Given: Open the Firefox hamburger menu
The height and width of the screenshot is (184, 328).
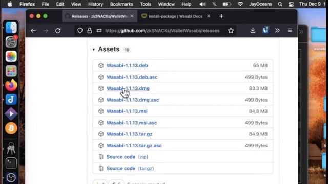Looking at the screenshot, I should tap(290, 31).
